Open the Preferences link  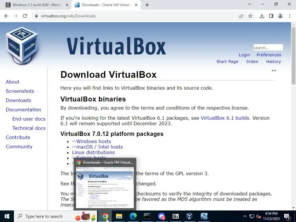pos(269,55)
